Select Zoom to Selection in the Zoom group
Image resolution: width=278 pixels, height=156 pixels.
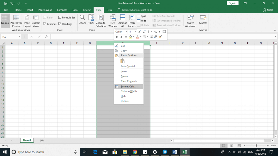click(x=101, y=21)
